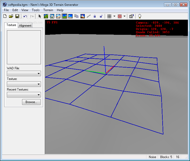Screen dimensions: 190x161
Task: Select the arrow pointer tool
Action: pyautogui.click(x=40, y=16)
